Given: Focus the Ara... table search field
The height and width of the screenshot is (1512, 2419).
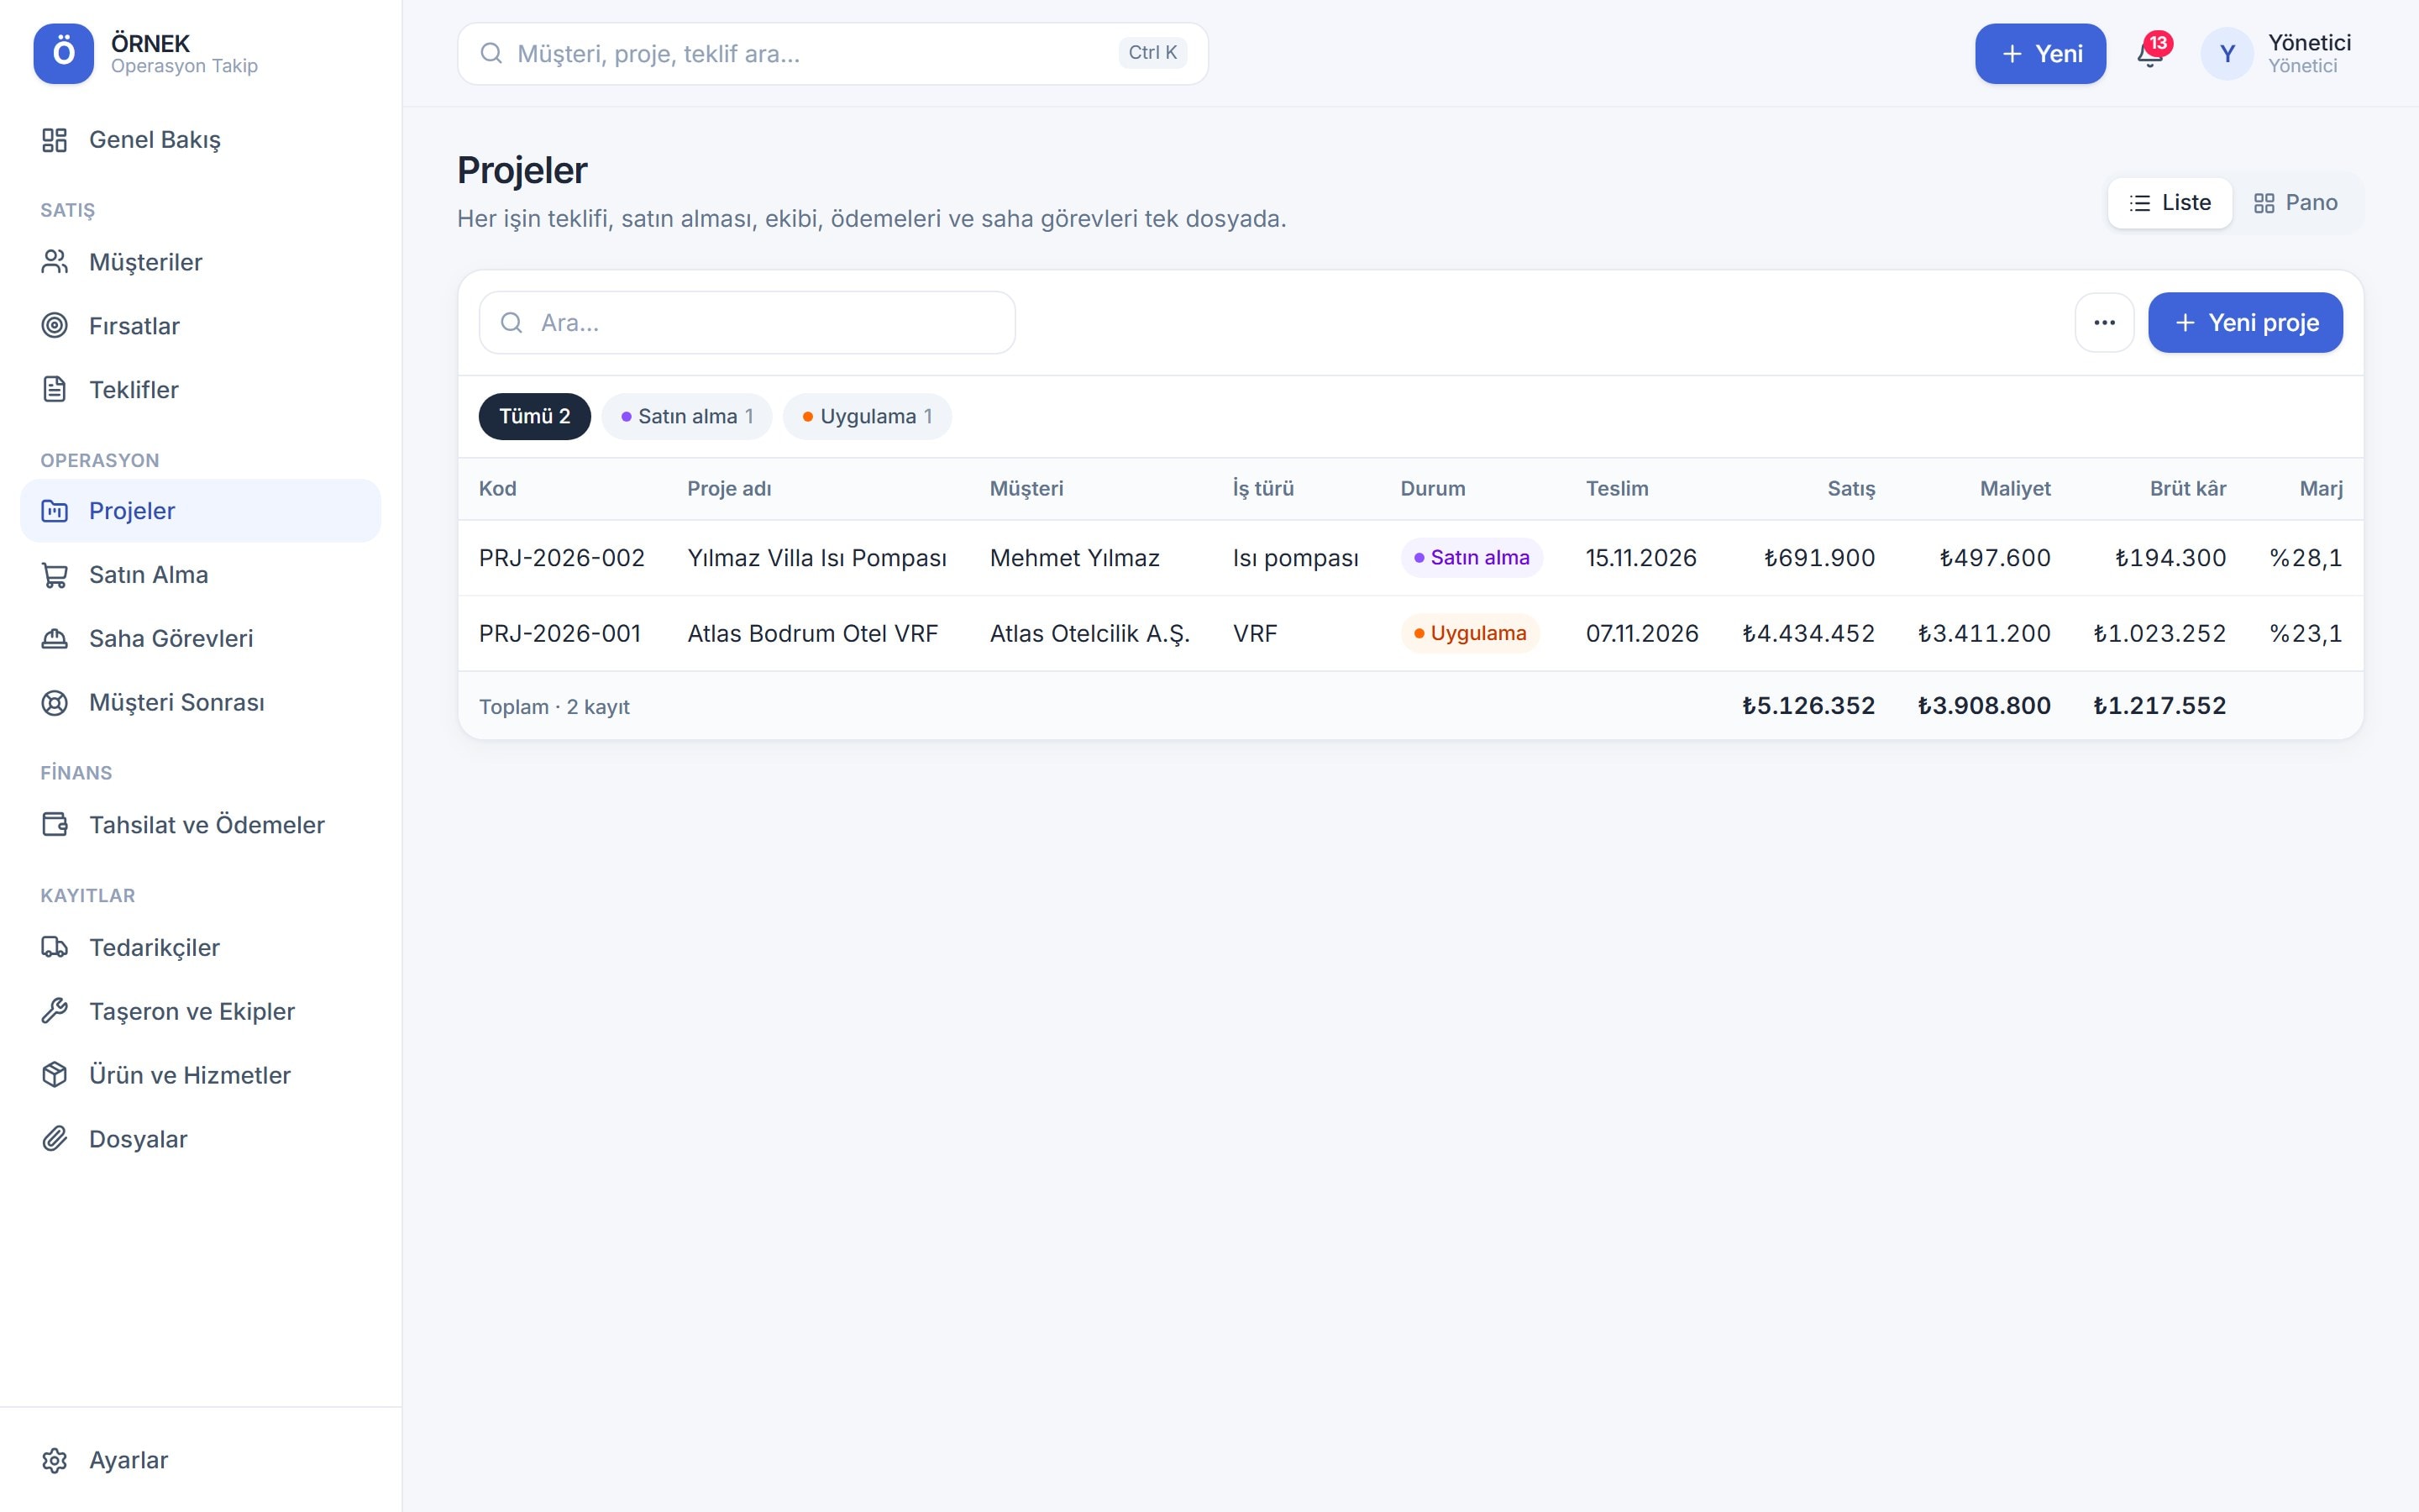Looking at the screenshot, I should click(747, 323).
